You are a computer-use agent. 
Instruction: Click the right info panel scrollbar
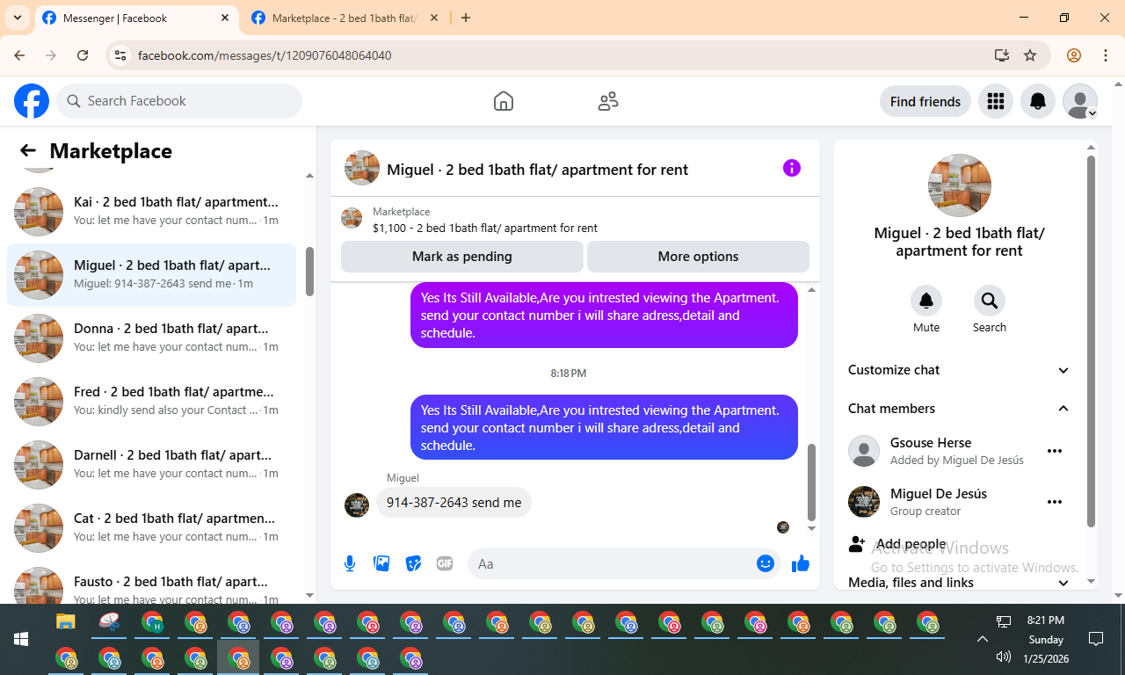point(1091,342)
